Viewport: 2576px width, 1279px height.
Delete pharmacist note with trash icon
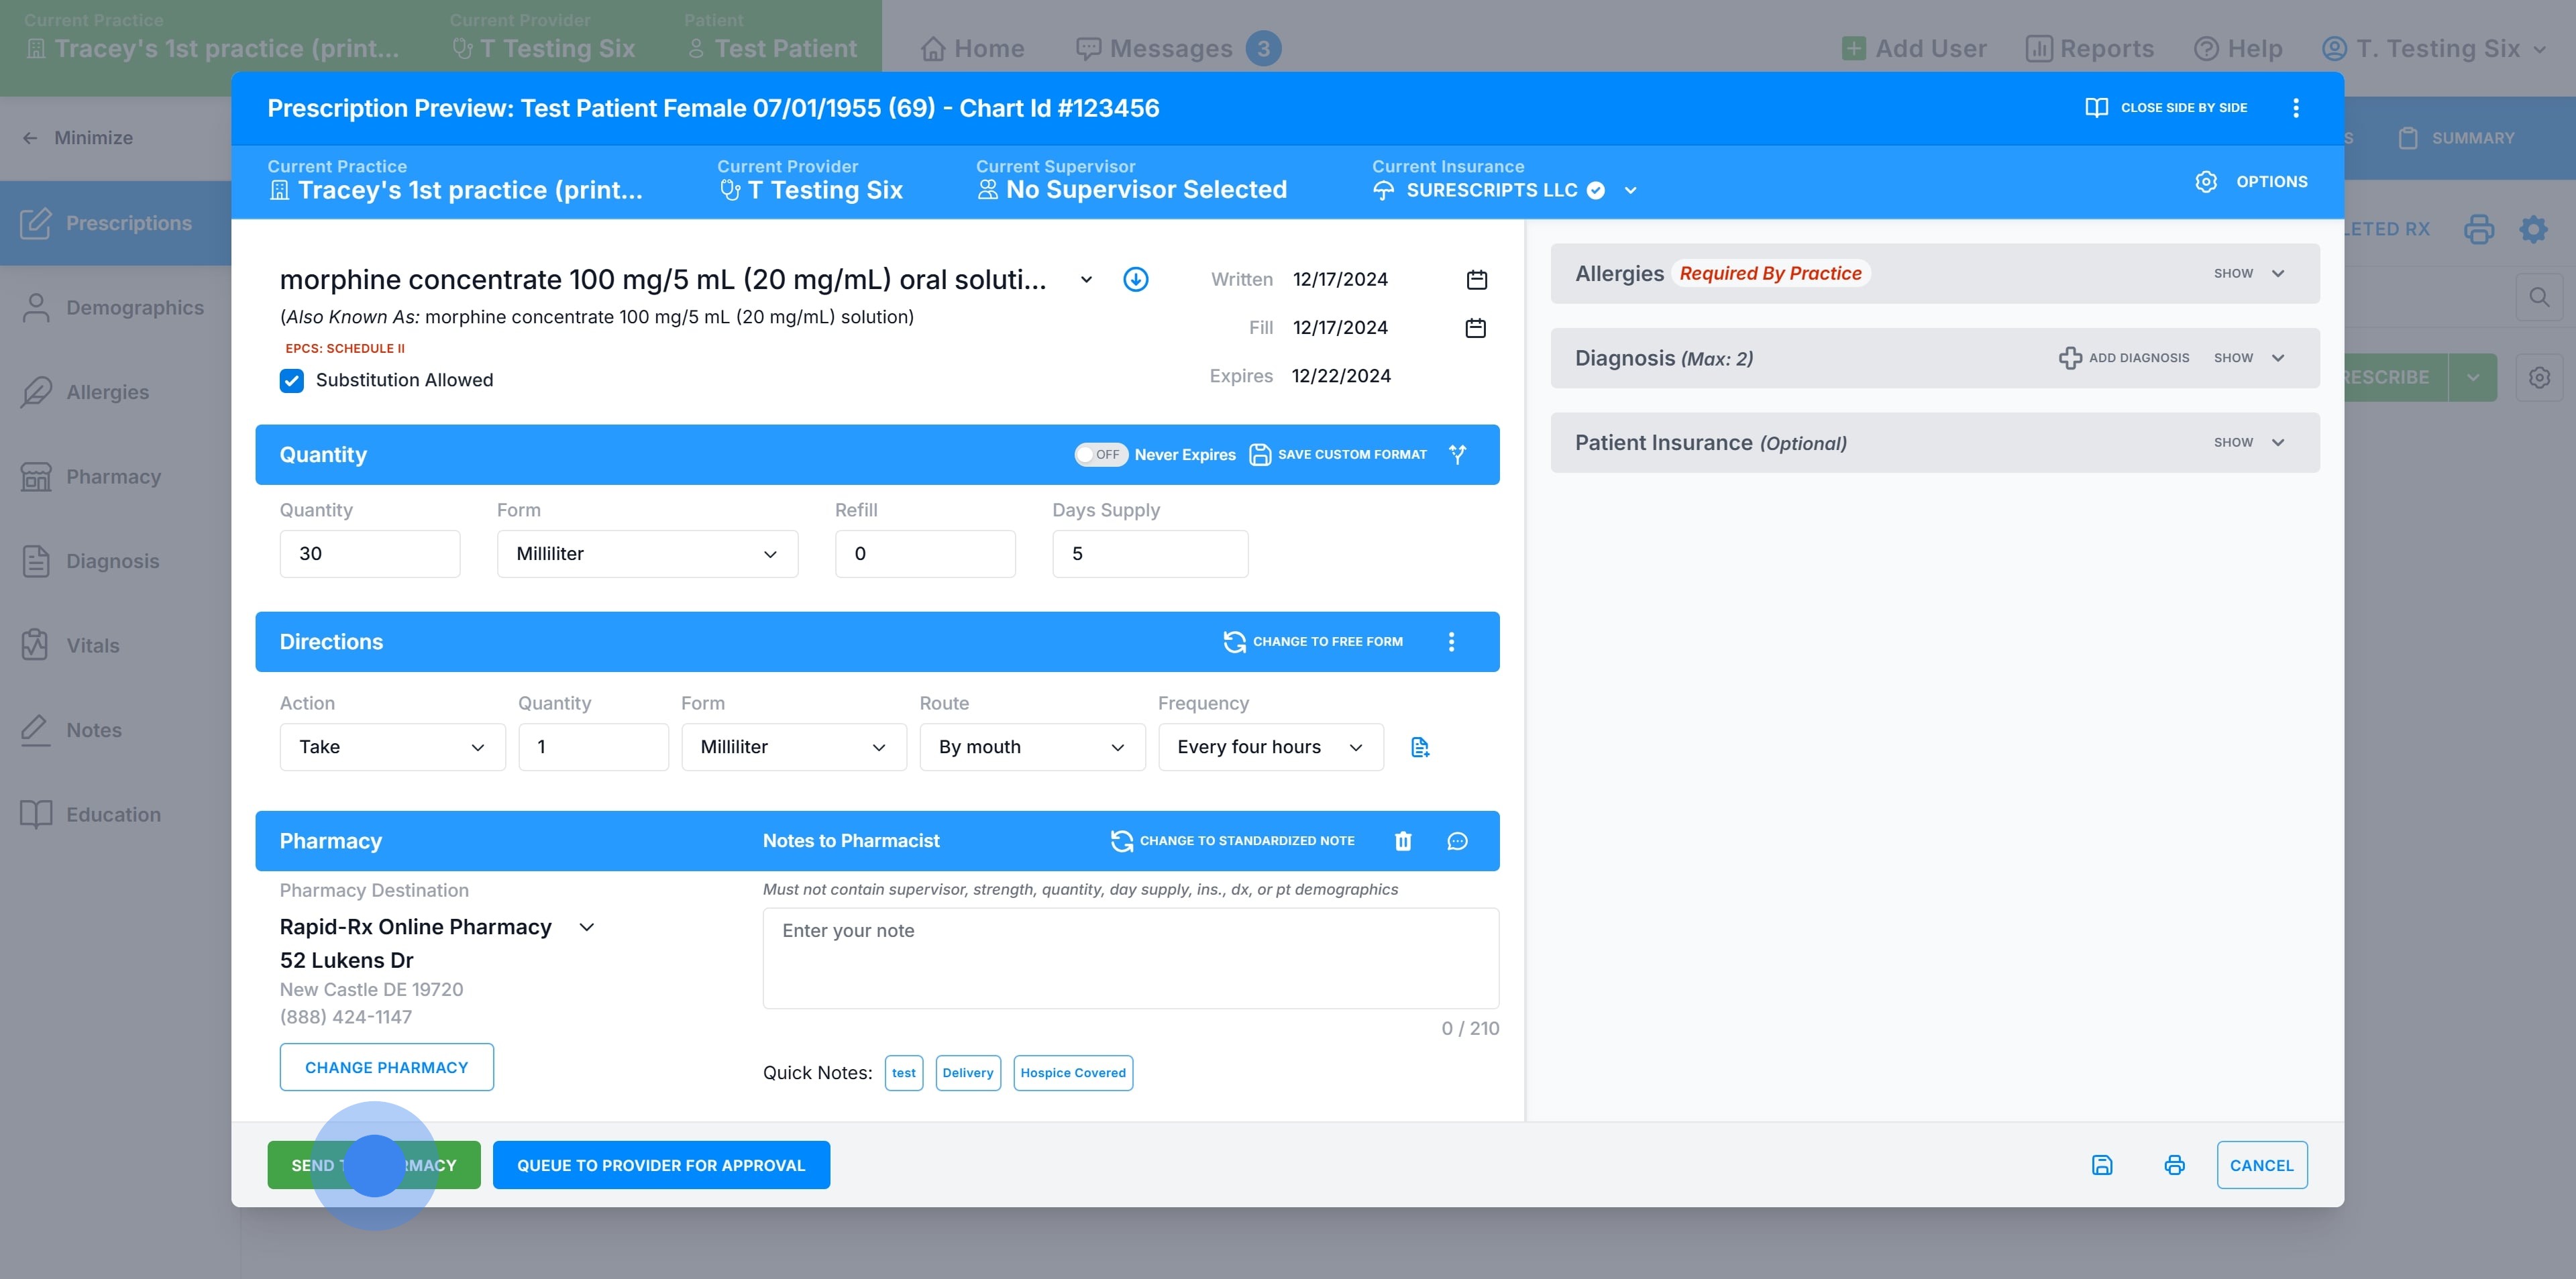pyautogui.click(x=1403, y=841)
